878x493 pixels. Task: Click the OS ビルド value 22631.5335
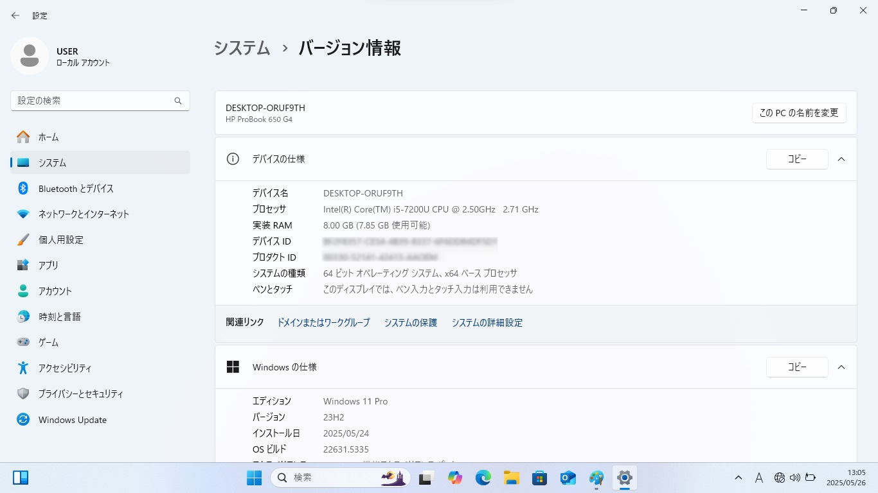click(346, 449)
